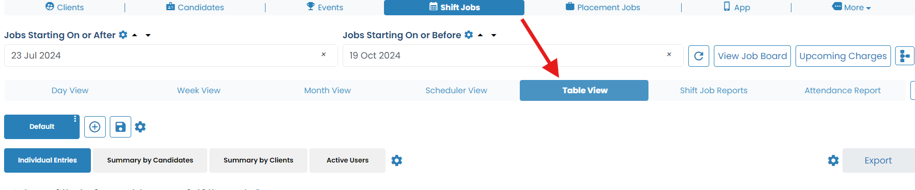Open gear settings left of Export button

(833, 160)
